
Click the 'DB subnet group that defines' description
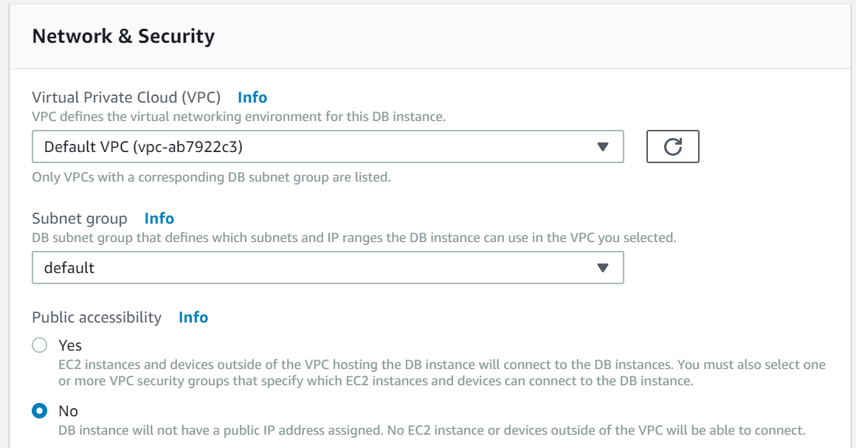point(353,238)
